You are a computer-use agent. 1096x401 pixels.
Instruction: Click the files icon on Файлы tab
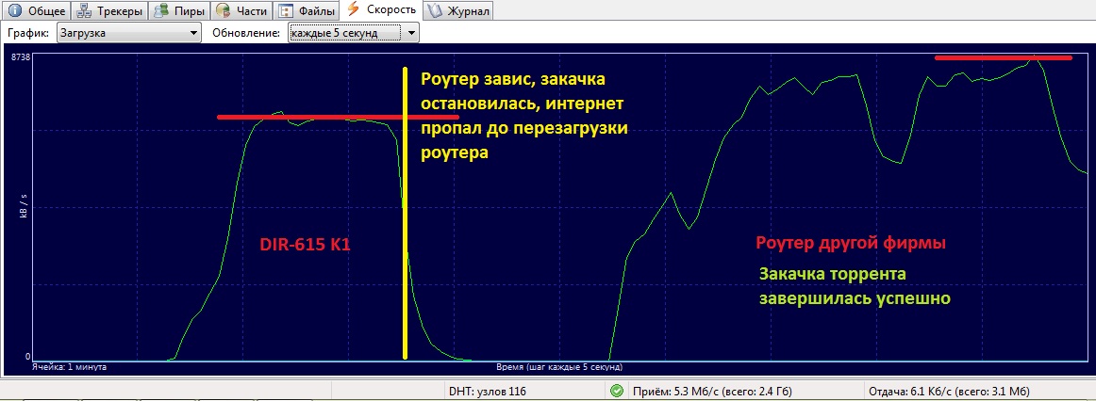click(285, 11)
